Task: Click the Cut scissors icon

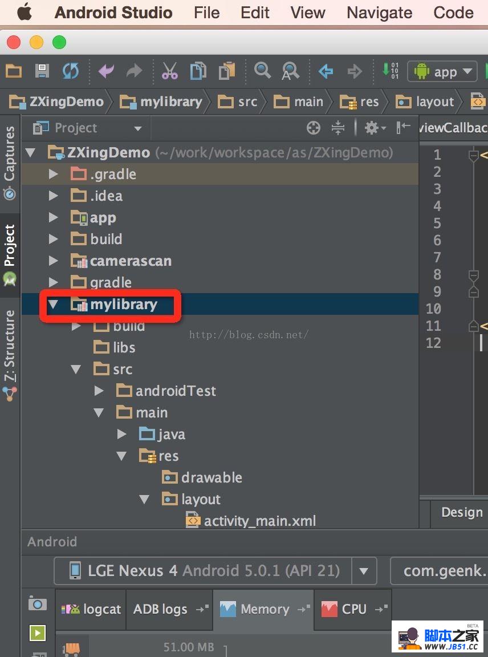Action: tap(170, 70)
